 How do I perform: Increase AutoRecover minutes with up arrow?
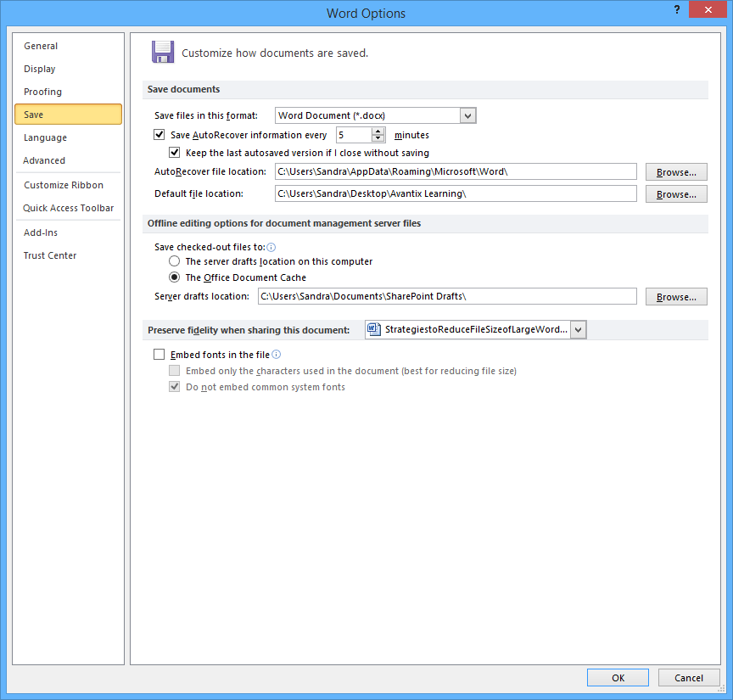click(378, 131)
